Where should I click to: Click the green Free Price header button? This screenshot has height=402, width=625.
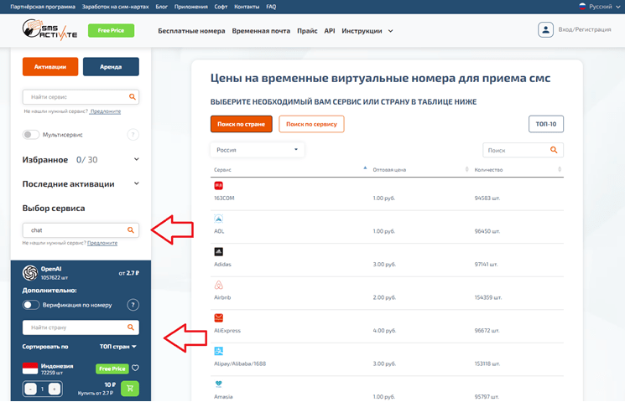point(111,30)
